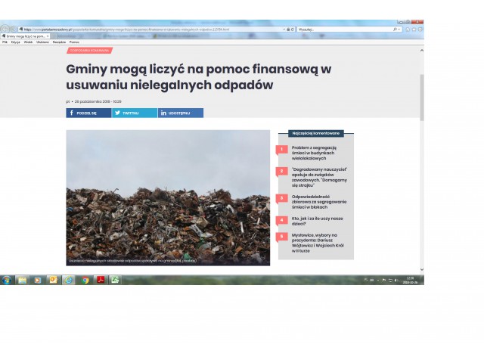
Task: Click the search magnifier icon in search box
Action: (x=396, y=29)
